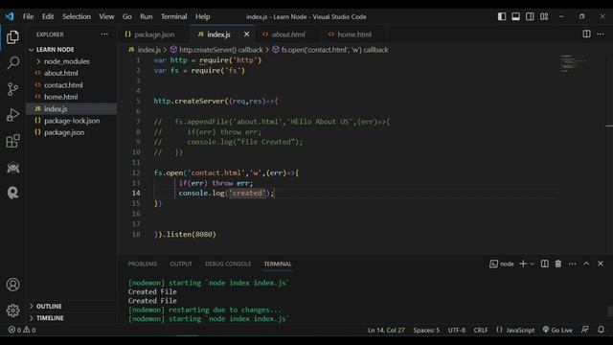Click the Go Live status bar button
This screenshot has height=345, width=613.
click(x=557, y=330)
